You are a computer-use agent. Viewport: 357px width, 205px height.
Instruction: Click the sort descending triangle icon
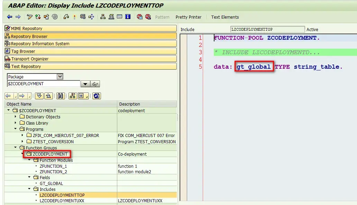click(x=39, y=96)
